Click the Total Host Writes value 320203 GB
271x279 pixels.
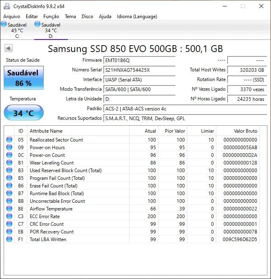click(247, 70)
